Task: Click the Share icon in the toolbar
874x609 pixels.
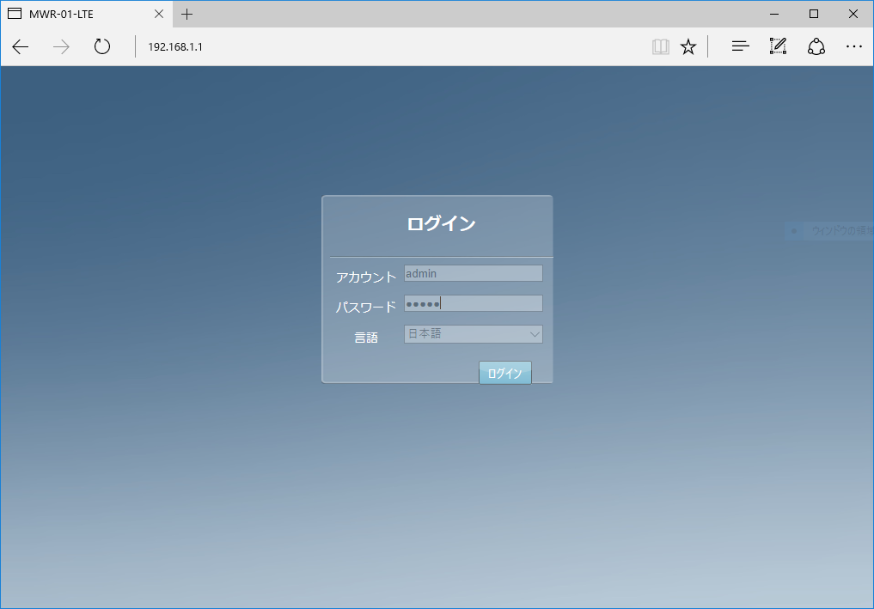Action: point(816,47)
